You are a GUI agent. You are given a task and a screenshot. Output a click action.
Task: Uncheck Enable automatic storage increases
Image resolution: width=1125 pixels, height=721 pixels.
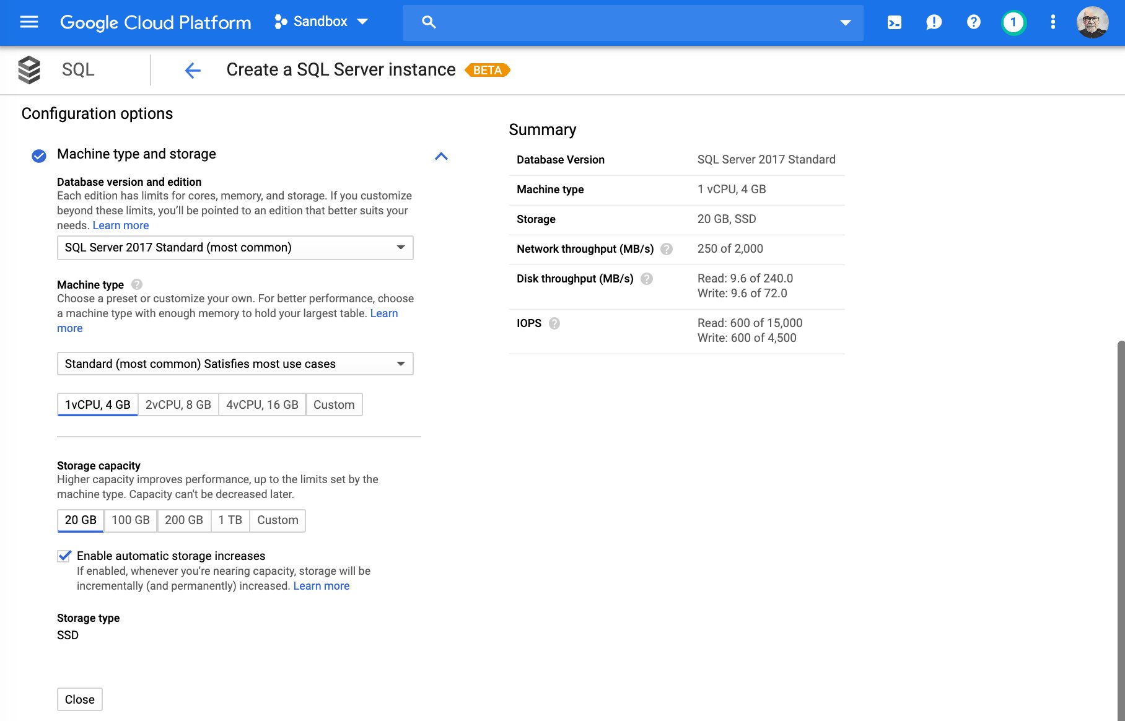tap(64, 556)
